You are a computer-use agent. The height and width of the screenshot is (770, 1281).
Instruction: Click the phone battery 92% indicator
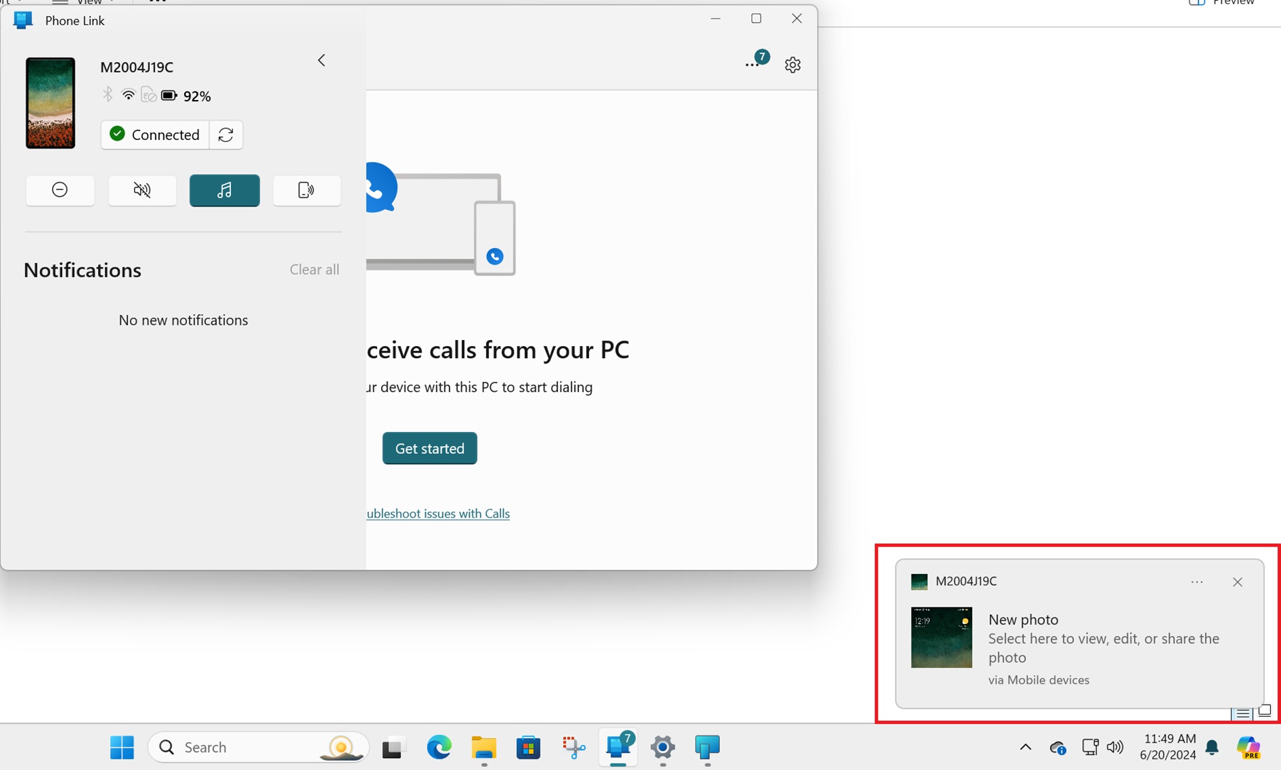[186, 96]
